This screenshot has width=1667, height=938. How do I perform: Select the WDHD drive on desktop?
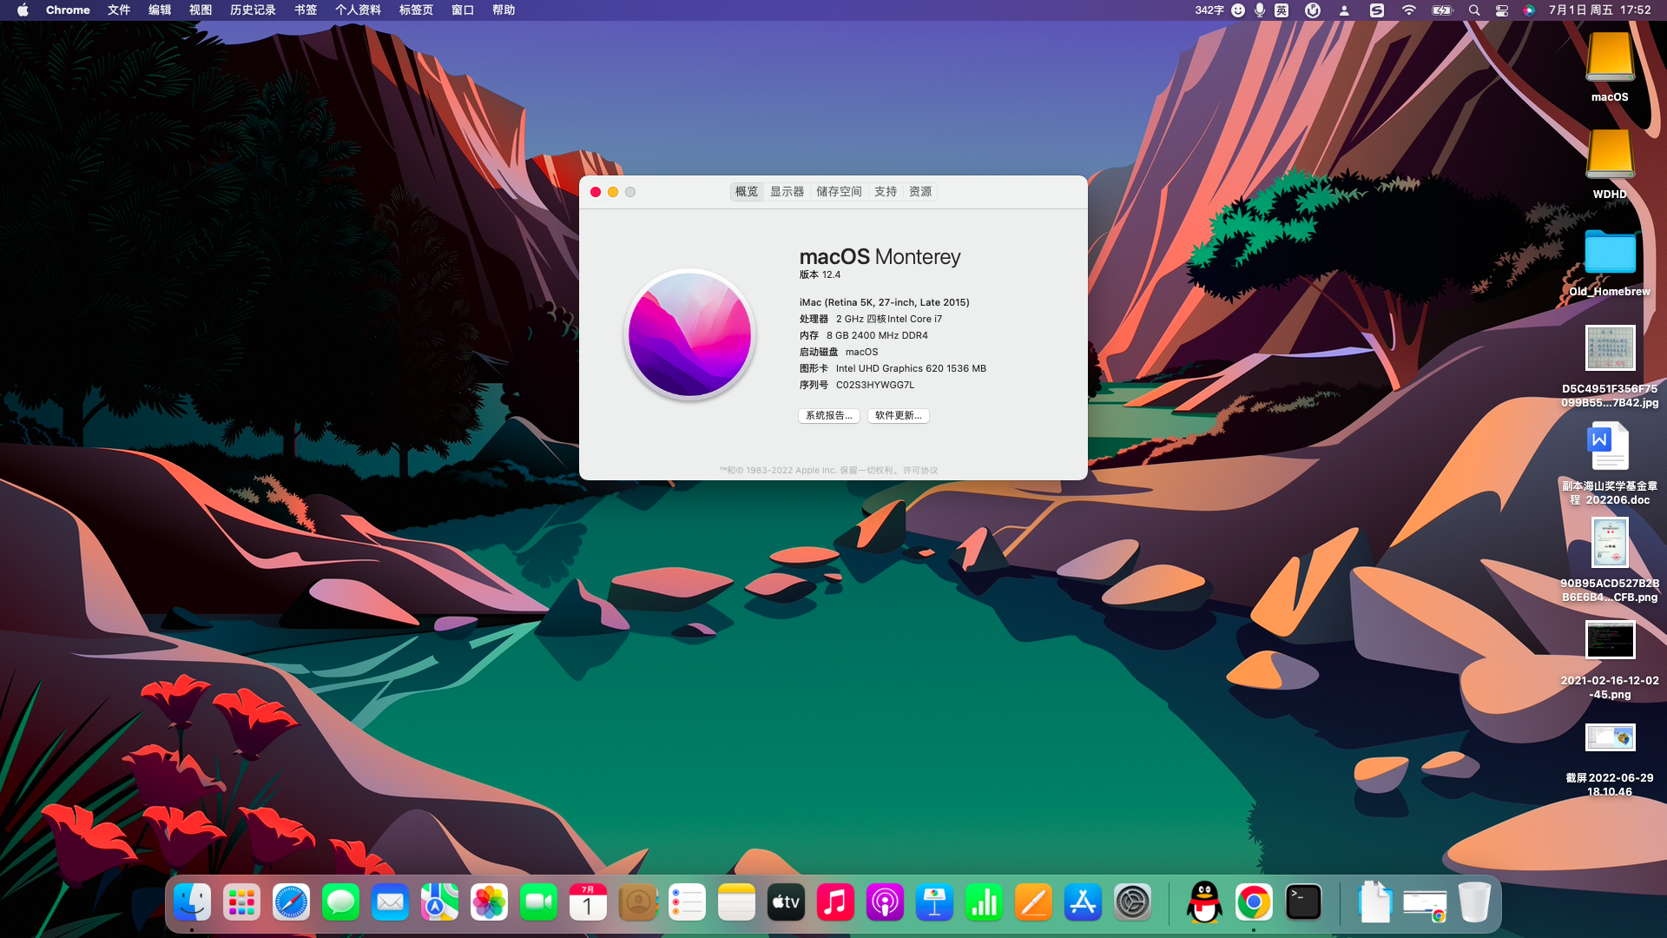1610,165
